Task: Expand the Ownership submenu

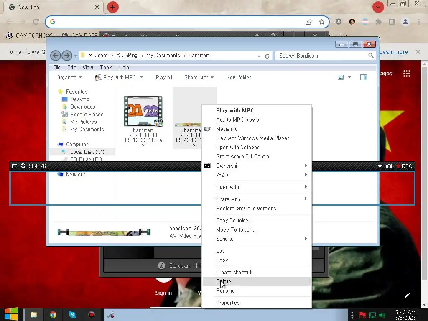Action: pyautogui.click(x=257, y=166)
